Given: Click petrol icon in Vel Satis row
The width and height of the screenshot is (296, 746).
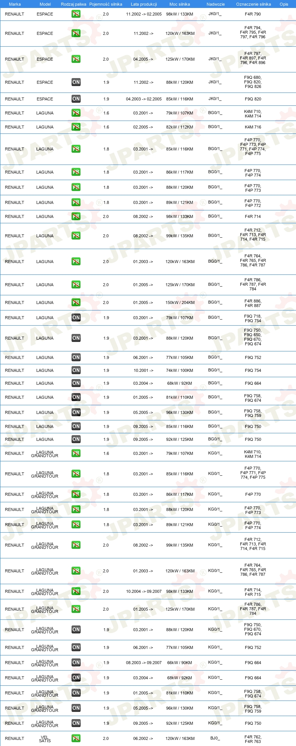Looking at the screenshot, I should [x=76, y=738].
